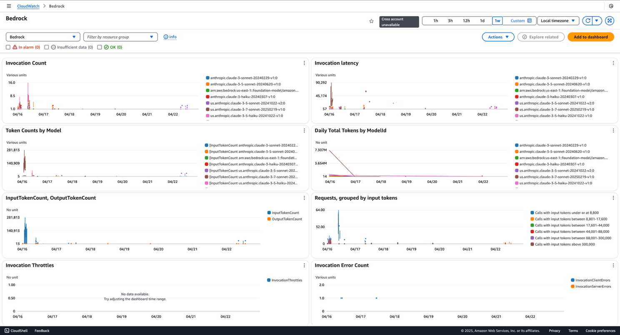This screenshot has width=620, height=335.
Task: Open the Local timezone selector
Action: pos(557,20)
